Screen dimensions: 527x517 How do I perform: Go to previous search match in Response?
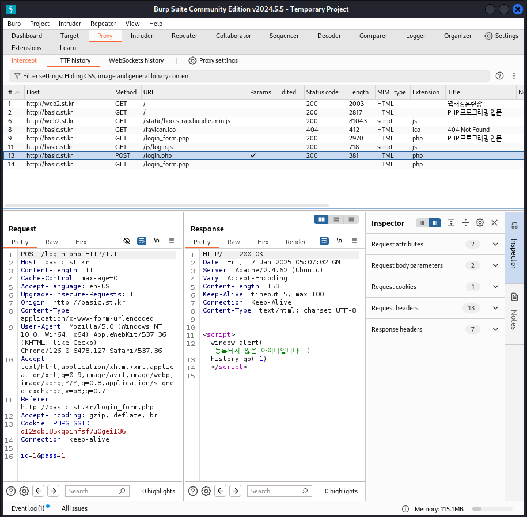point(221,491)
